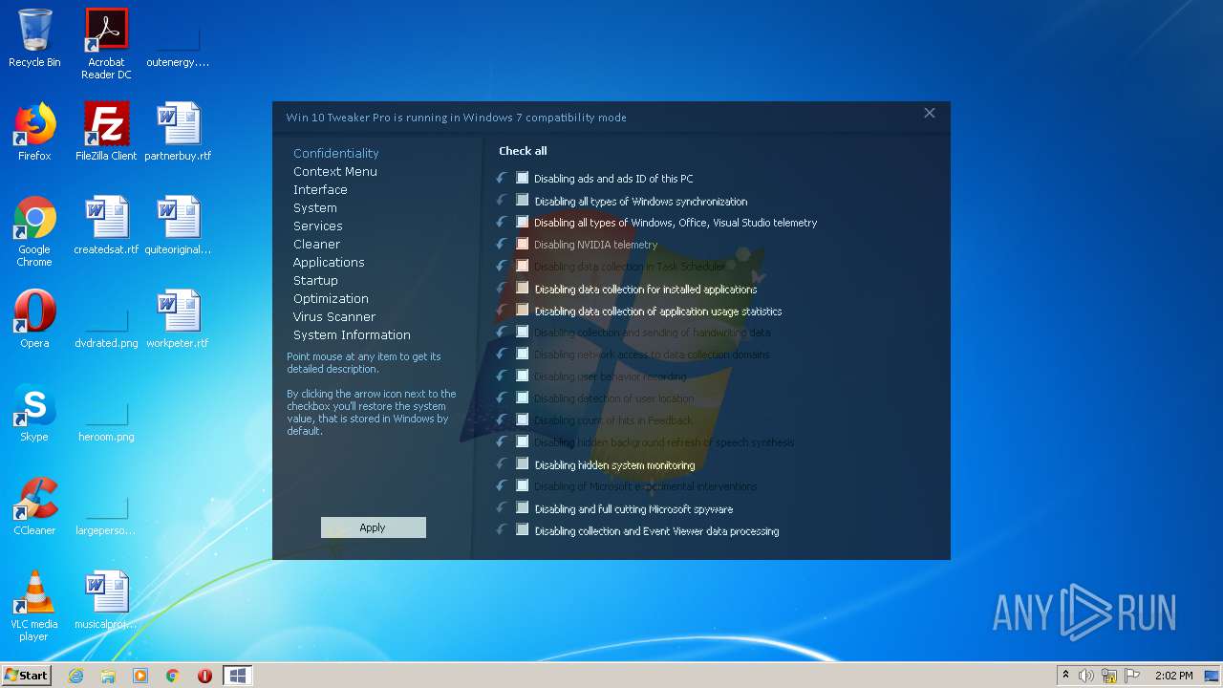Switch to the System section

315,207
